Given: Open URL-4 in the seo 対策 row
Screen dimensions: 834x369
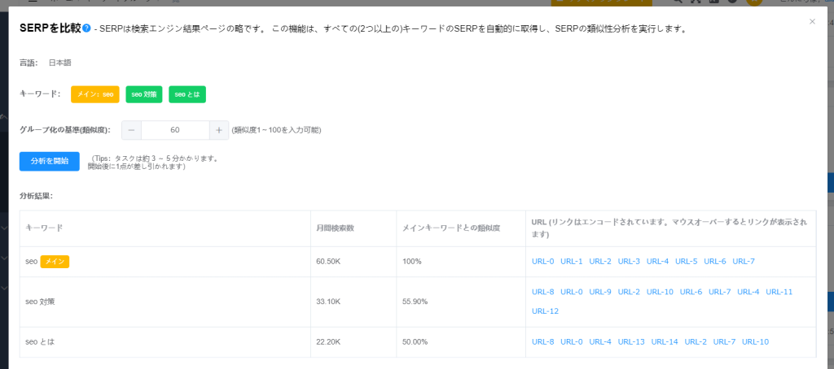Looking at the screenshot, I should pyautogui.click(x=748, y=292).
